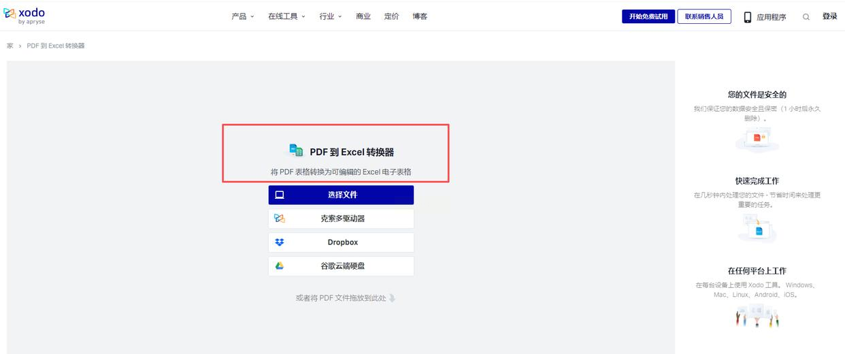
Task: Click the 联系销售人员 button
Action: 704,16
